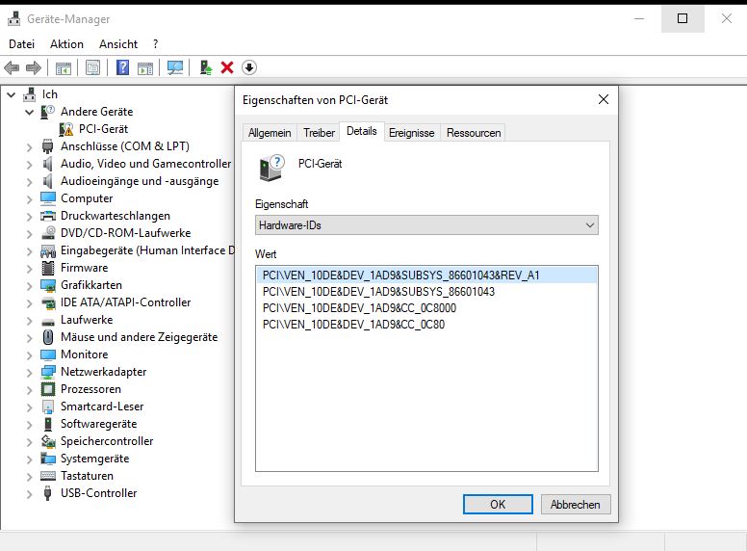Click the properties sheet toolbar icon

pos(93,67)
